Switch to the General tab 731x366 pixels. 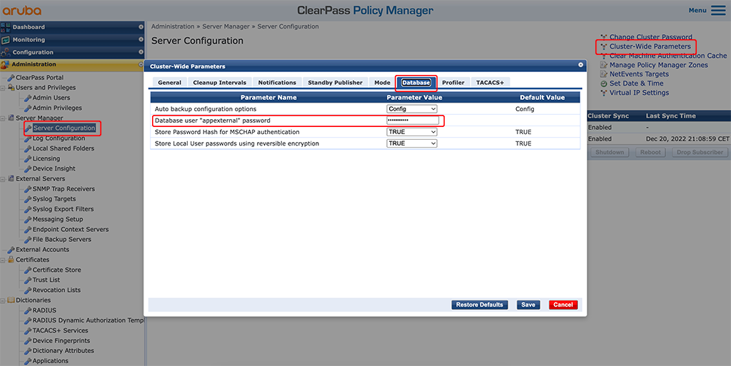pyautogui.click(x=170, y=83)
